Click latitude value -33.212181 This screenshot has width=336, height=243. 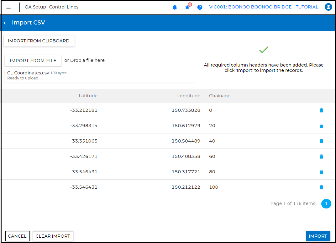coord(84,110)
